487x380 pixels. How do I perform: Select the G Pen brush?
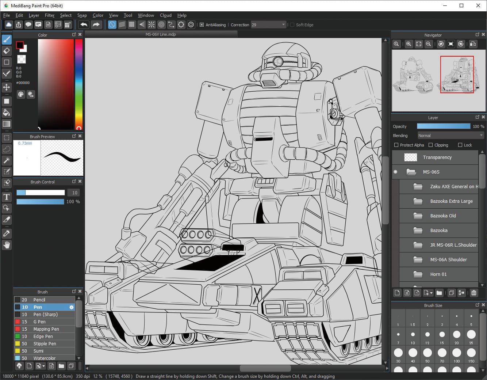coord(39,322)
